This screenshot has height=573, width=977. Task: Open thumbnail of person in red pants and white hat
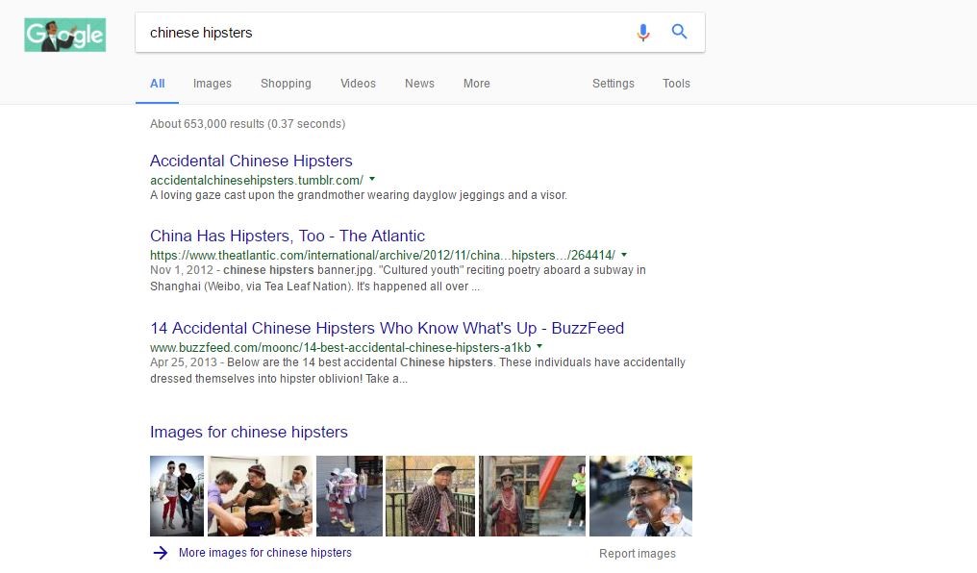350,496
